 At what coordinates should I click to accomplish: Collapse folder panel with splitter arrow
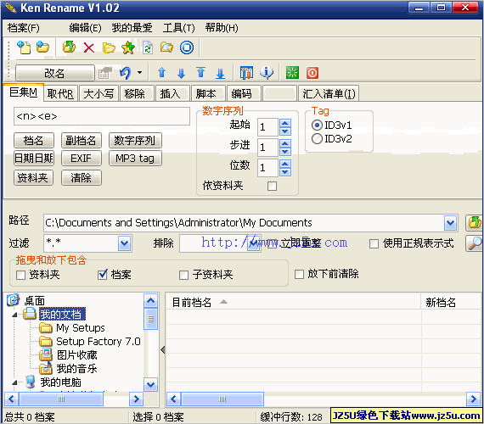[x=163, y=350]
